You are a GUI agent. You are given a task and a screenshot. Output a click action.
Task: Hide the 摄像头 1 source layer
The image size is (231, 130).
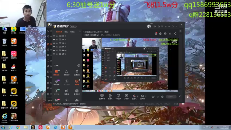coord(54,50)
